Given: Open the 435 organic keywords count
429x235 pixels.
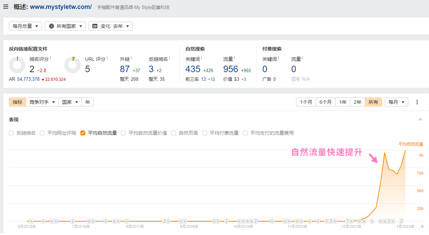Looking at the screenshot, I should (193, 69).
